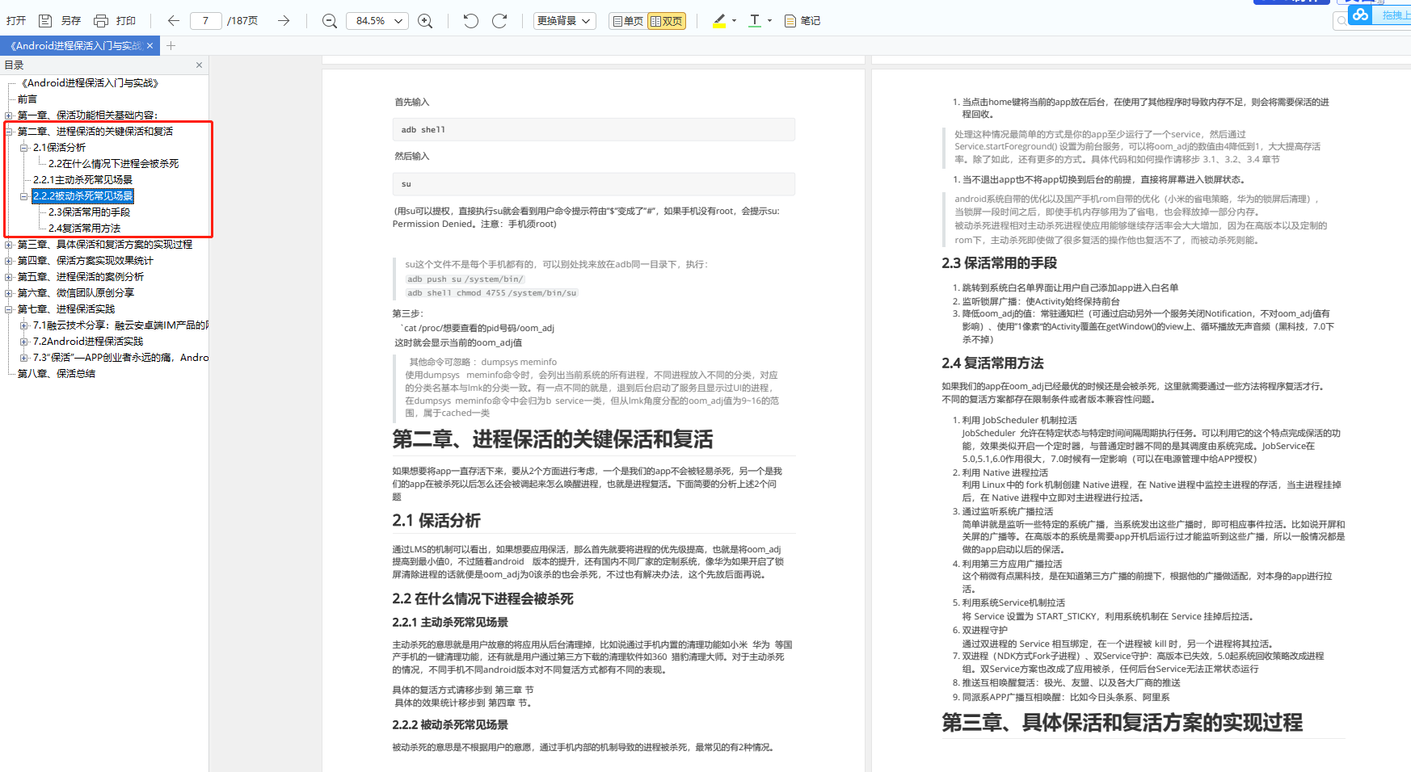Click heading 2.3 保活常用的手段 on right page
1411x772 pixels.
tap(999, 263)
